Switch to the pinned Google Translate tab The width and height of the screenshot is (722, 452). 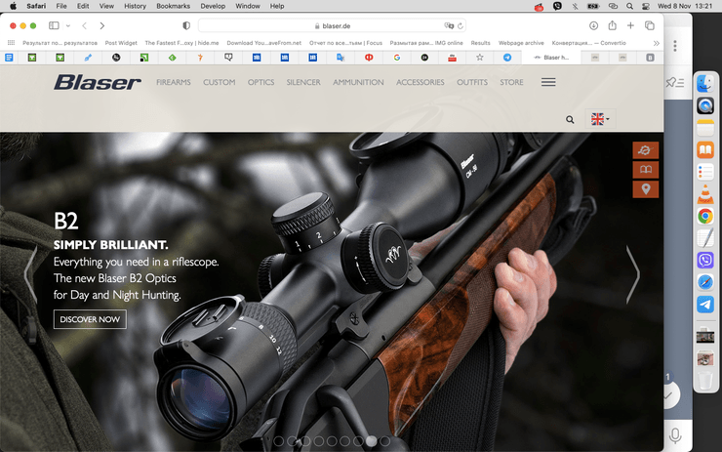point(341,58)
